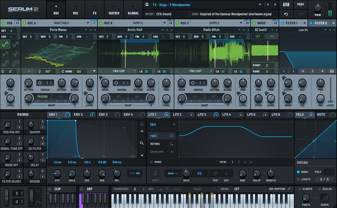Toggle OSC B enable switch
The image size is (337, 208).
[101, 23]
